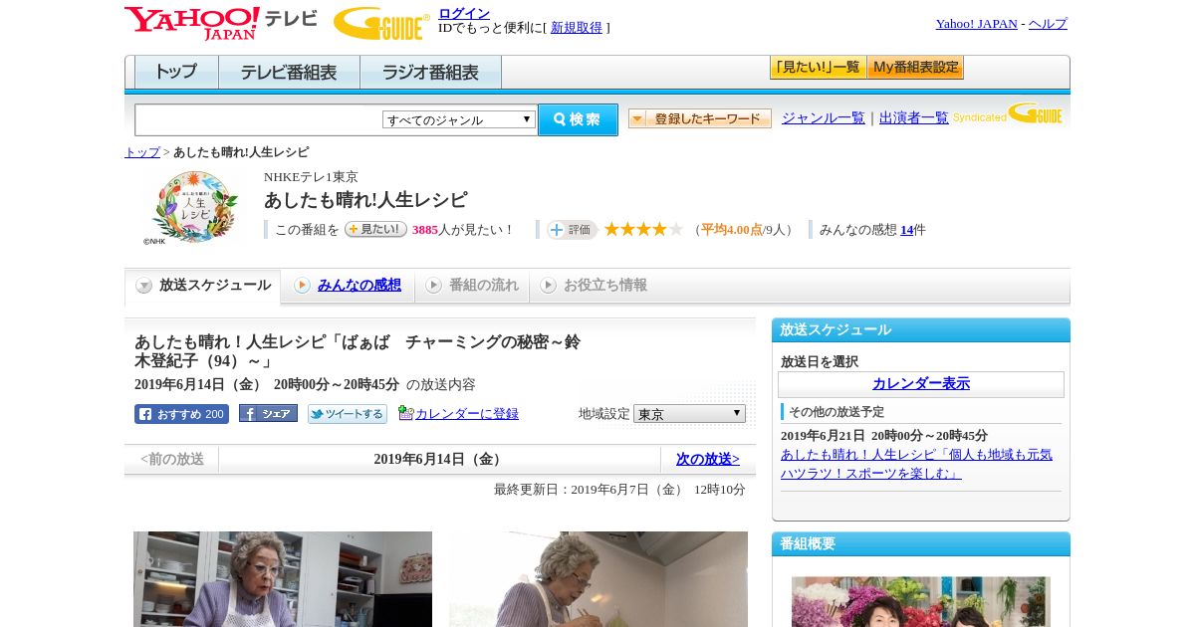
Task: Select the お役立ち情報 tab
Action: tap(594, 286)
